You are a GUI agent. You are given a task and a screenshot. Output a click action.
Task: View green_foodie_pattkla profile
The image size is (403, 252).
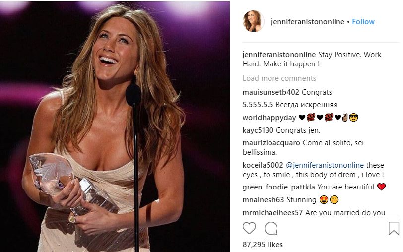tap(279, 187)
